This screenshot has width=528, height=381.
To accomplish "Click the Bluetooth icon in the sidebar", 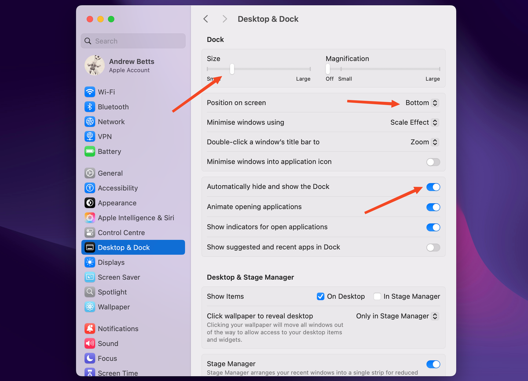I will click(90, 107).
